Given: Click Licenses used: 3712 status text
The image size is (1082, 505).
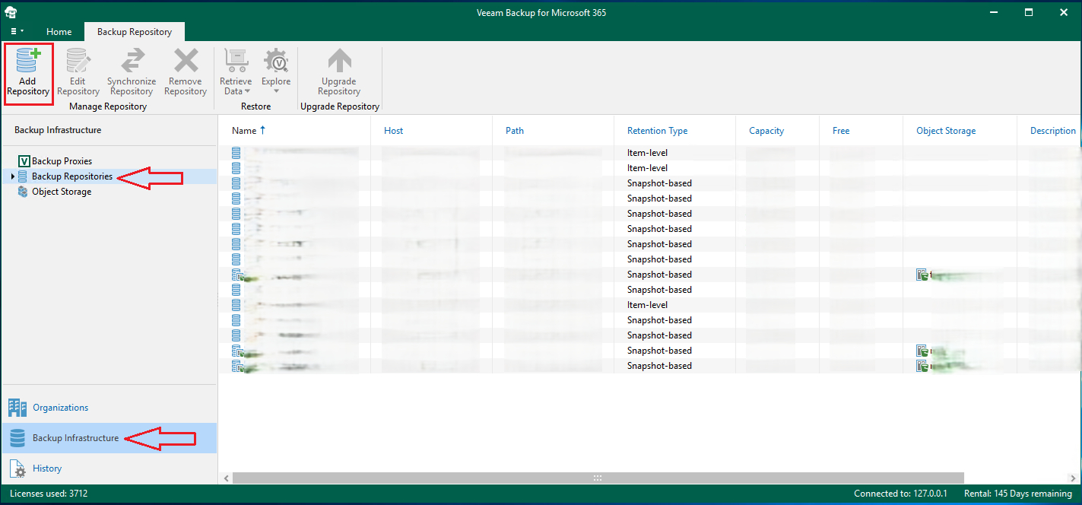Looking at the screenshot, I should pyautogui.click(x=49, y=494).
